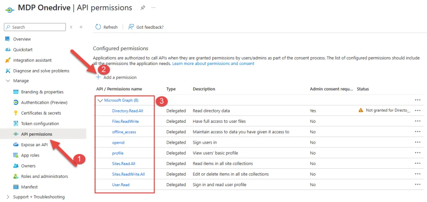Open the ellipsis menu for Sites.Read.All row

coord(417,163)
